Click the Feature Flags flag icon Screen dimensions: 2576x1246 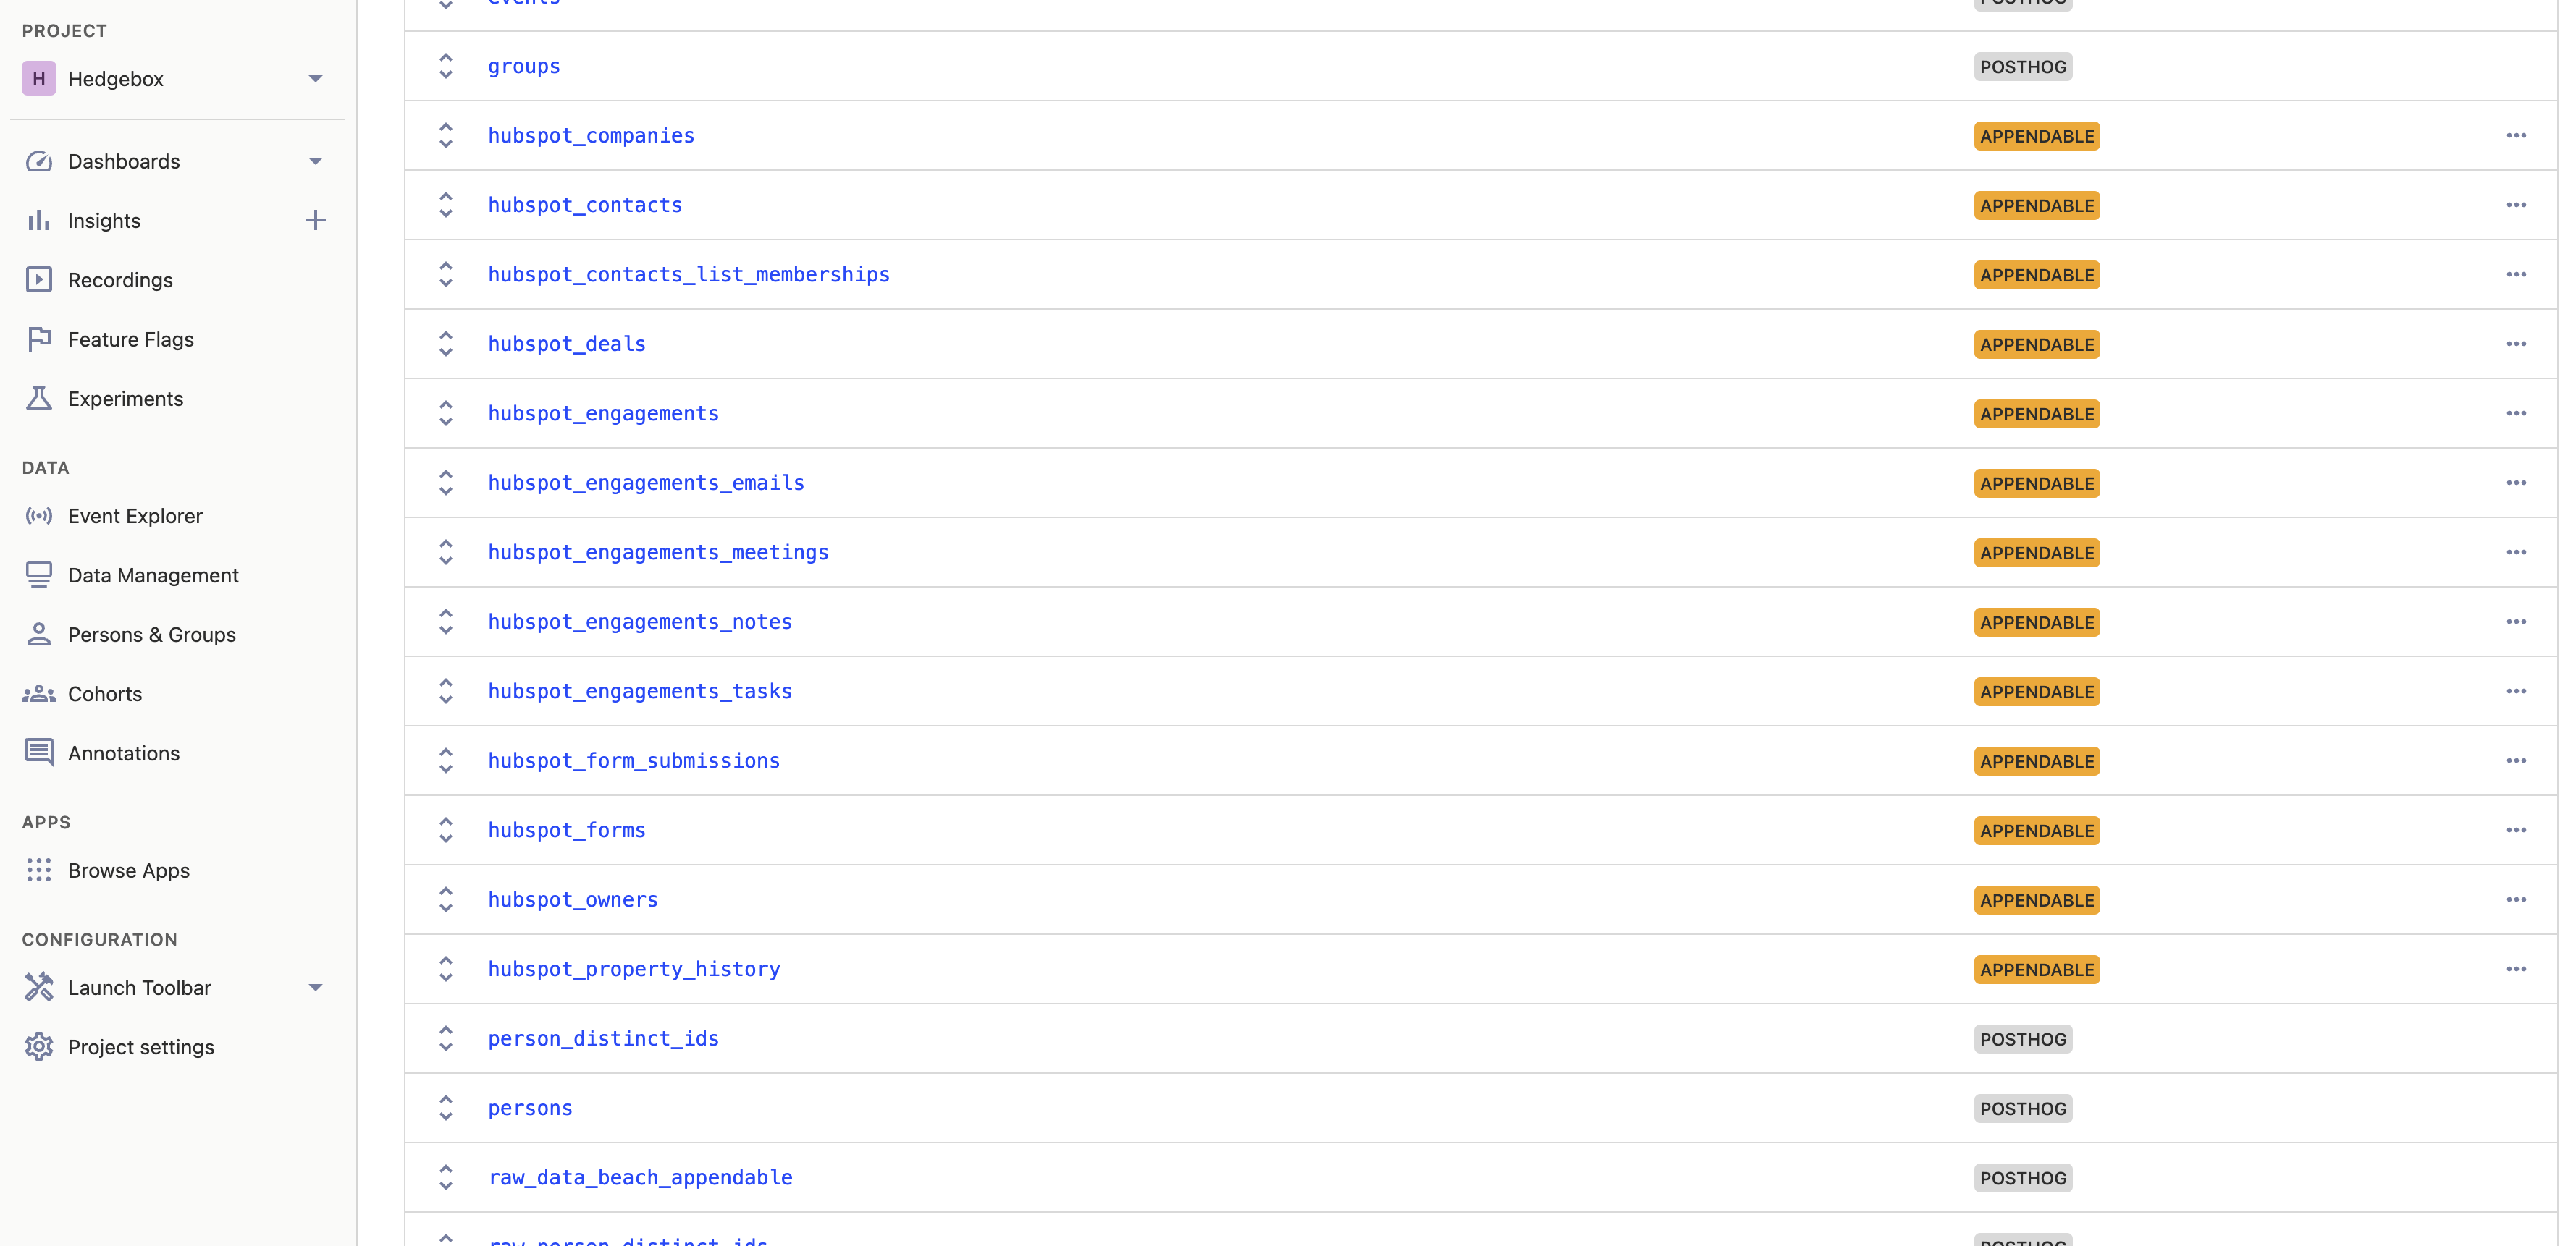click(x=38, y=340)
